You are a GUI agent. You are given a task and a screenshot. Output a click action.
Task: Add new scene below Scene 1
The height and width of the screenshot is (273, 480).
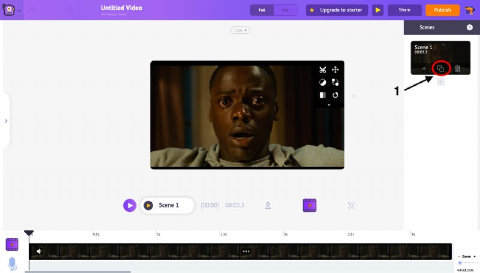point(440,82)
